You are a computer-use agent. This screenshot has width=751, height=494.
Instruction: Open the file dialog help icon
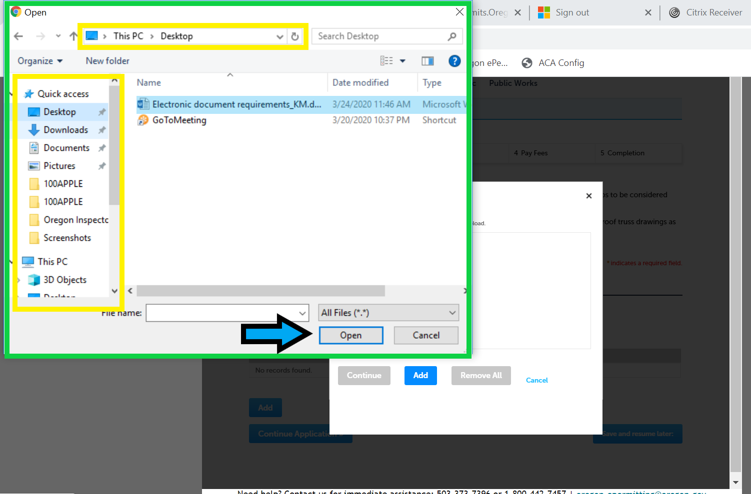pyautogui.click(x=454, y=61)
